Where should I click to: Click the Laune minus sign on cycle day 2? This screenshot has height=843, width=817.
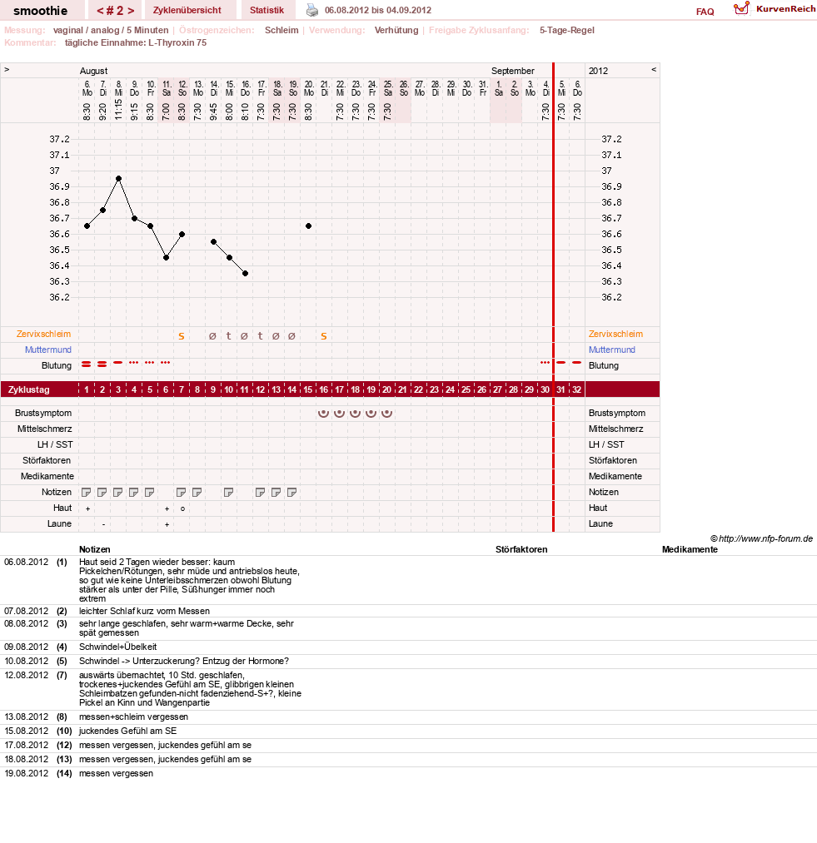click(x=103, y=524)
